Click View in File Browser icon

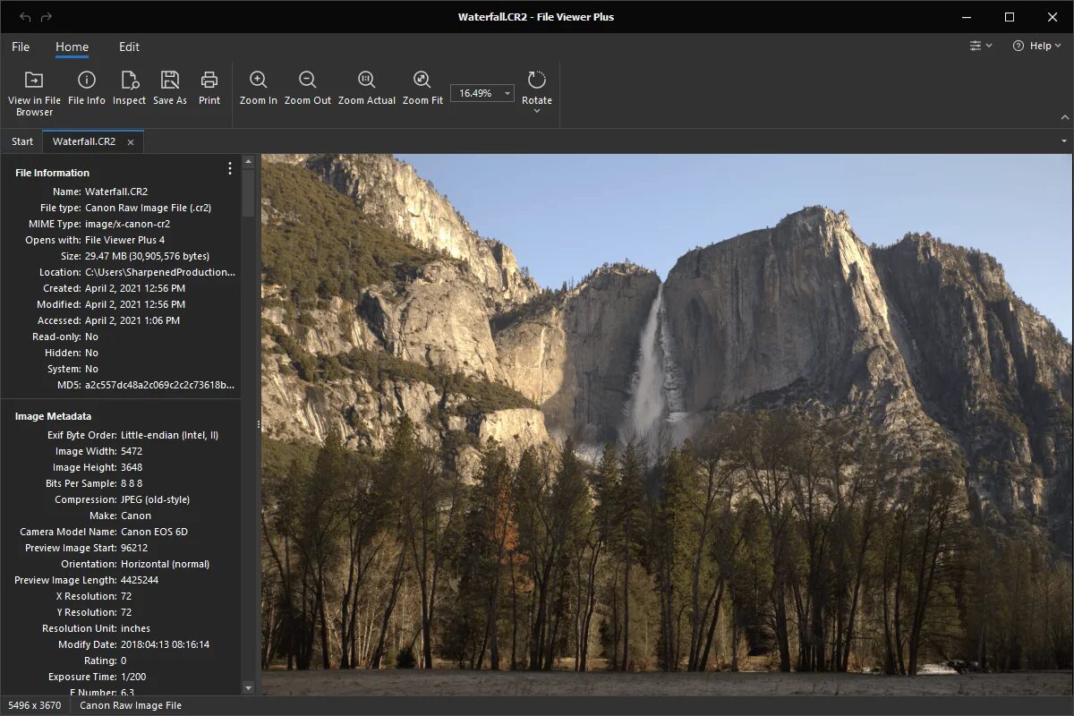pos(34,80)
